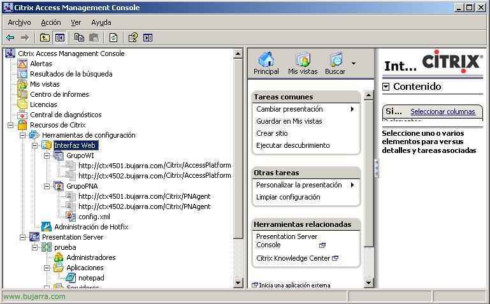Click the tree pane scroll down arrow
Screen dimensions: 490x304
[x=238, y=283]
